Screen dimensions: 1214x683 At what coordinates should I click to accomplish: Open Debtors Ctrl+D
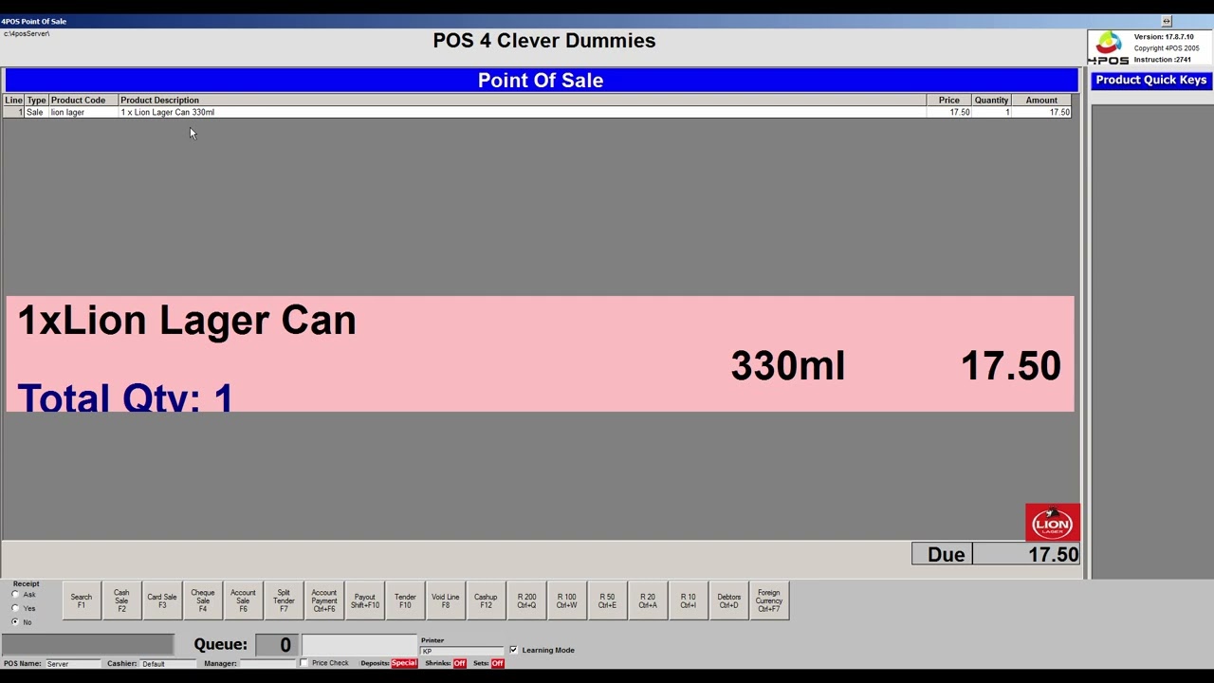[728, 601]
